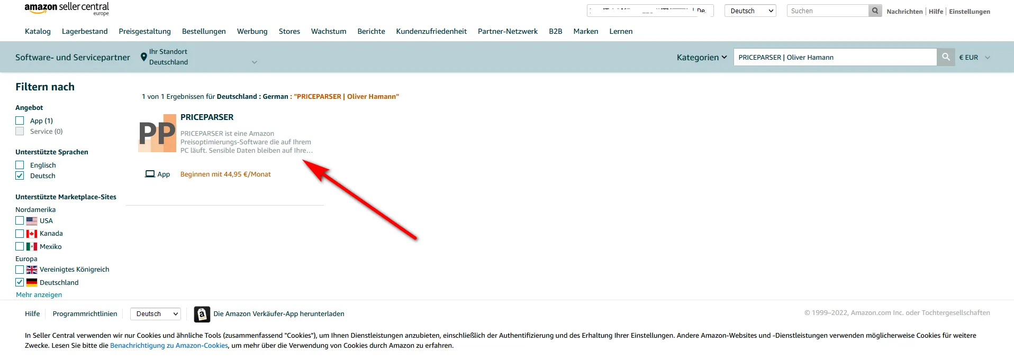Click Mehr anzeigen under marketplaces
Screen dimensions: 1014x361
(x=39, y=295)
